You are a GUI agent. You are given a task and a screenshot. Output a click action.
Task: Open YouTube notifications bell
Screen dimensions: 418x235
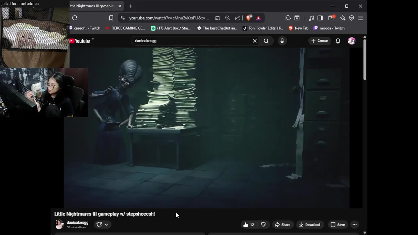tap(338, 41)
